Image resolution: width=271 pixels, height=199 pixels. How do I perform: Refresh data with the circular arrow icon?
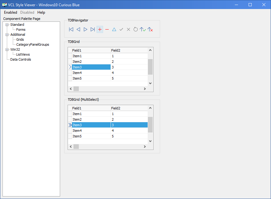pyautogui.click(x=136, y=30)
